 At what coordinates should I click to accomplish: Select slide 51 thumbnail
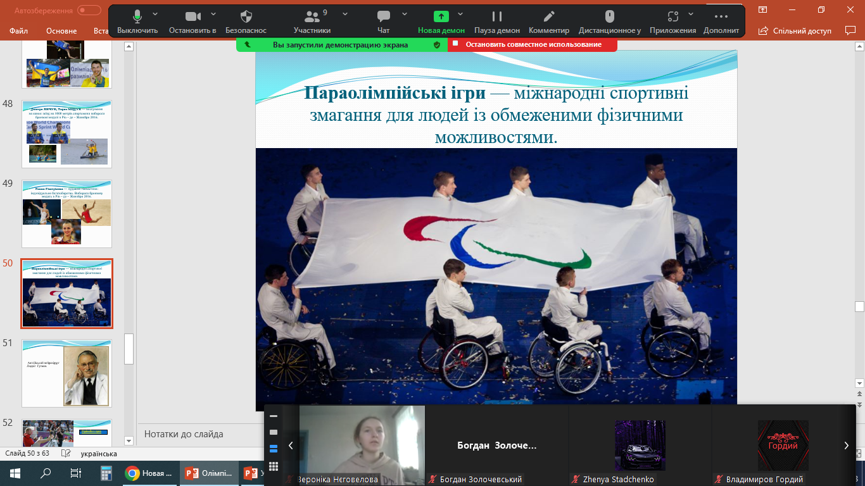pos(67,373)
